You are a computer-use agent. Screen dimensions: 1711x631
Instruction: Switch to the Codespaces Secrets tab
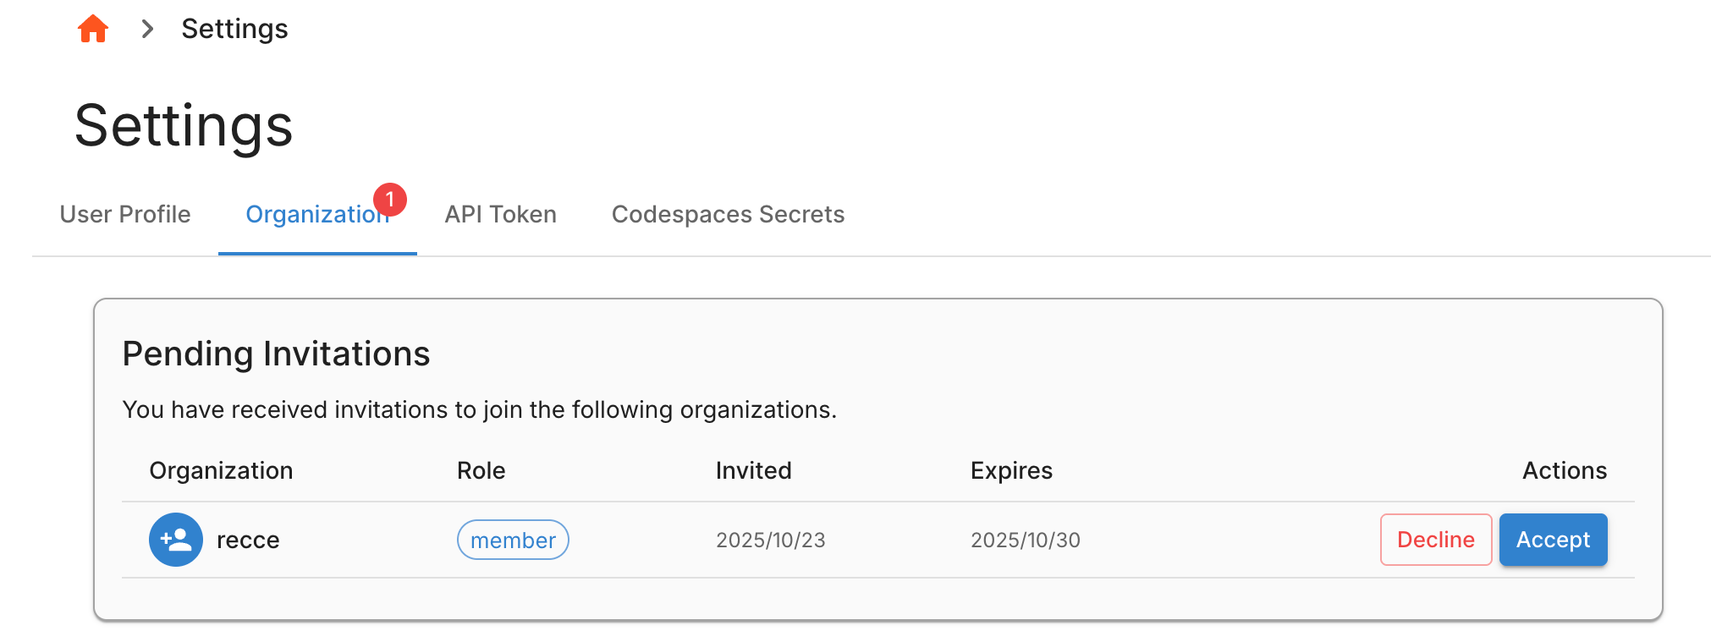pyautogui.click(x=728, y=214)
